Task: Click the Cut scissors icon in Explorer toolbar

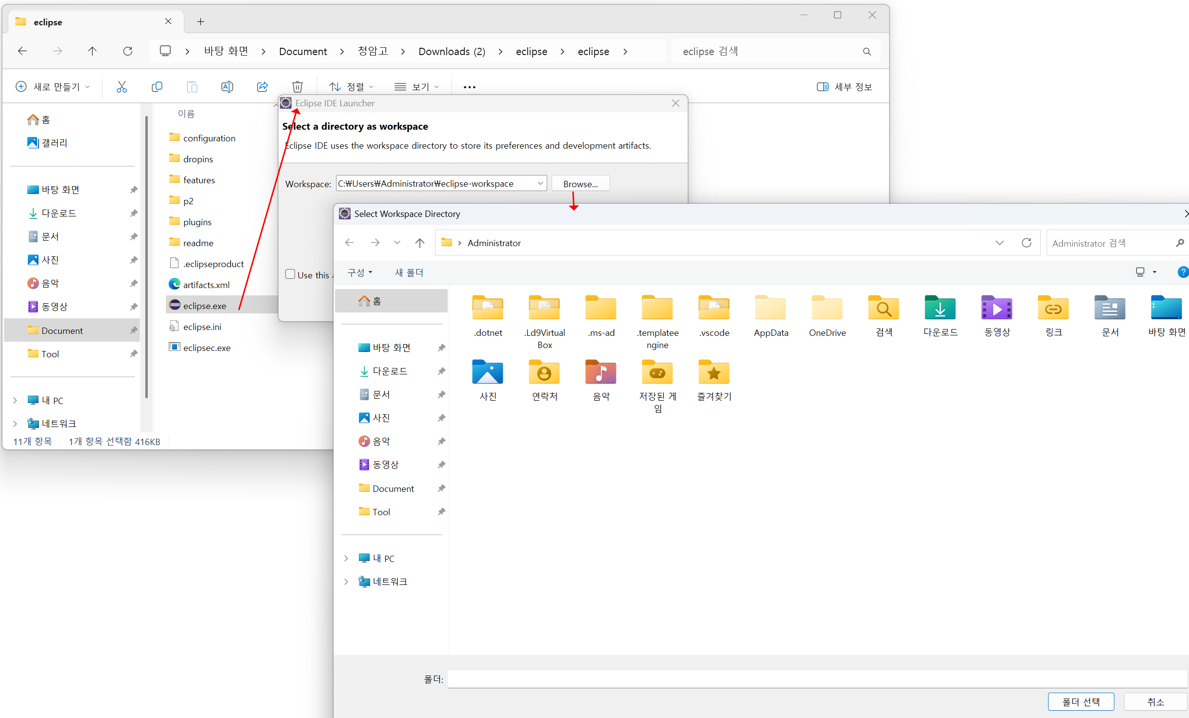Action: (122, 87)
